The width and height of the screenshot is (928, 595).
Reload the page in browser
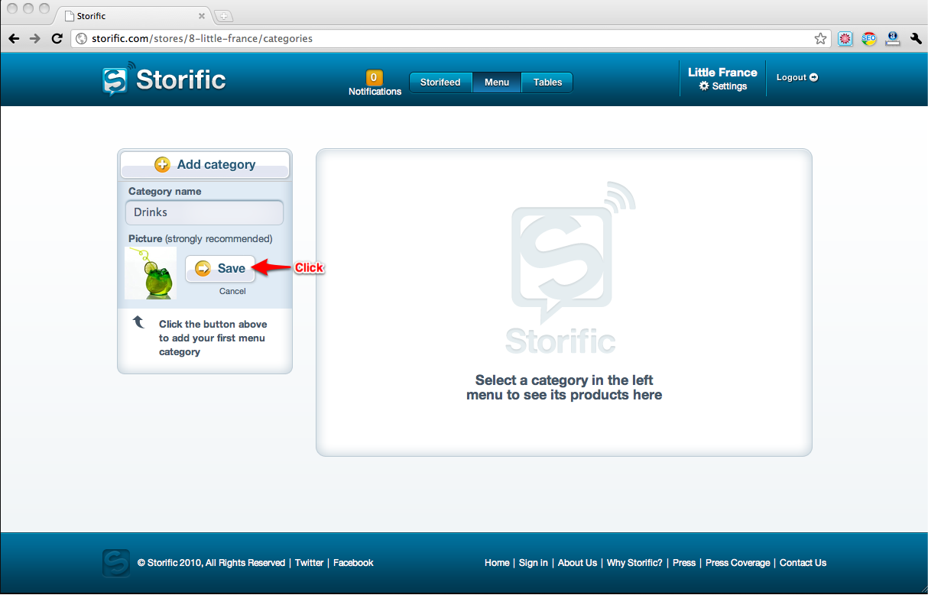pos(57,38)
